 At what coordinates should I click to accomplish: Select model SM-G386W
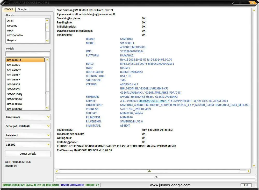pos(25,70)
